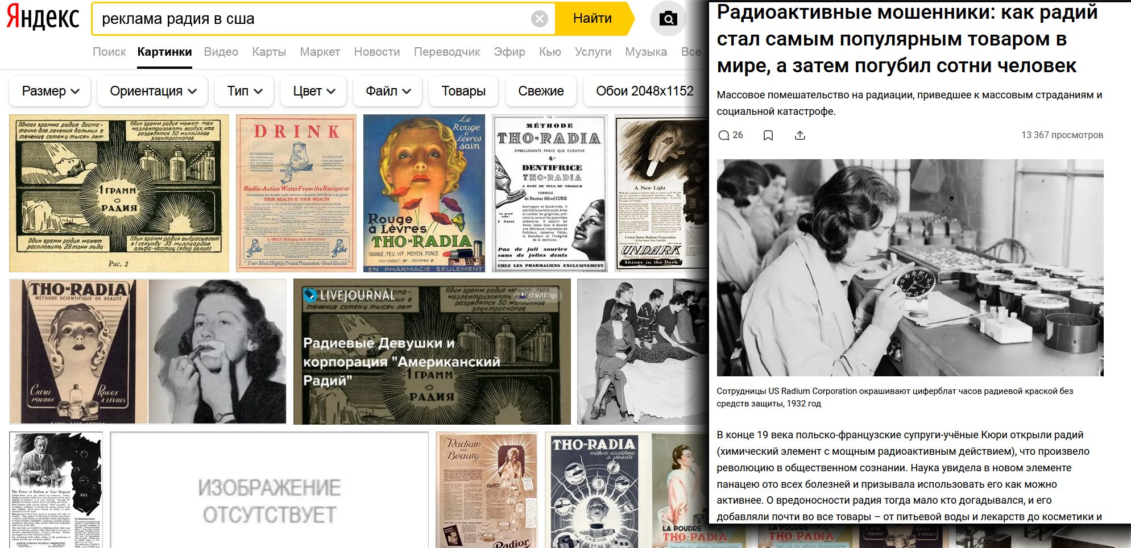Clear the search query with the X icon
This screenshot has width=1131, height=548.
coord(539,19)
